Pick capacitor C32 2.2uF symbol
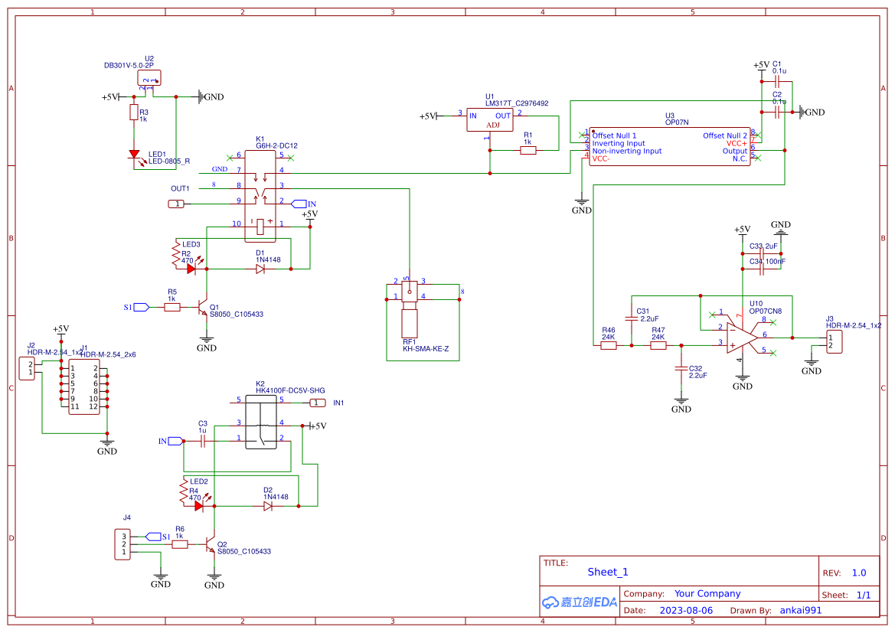Image resolution: width=895 pixels, height=633 pixels. tap(681, 368)
